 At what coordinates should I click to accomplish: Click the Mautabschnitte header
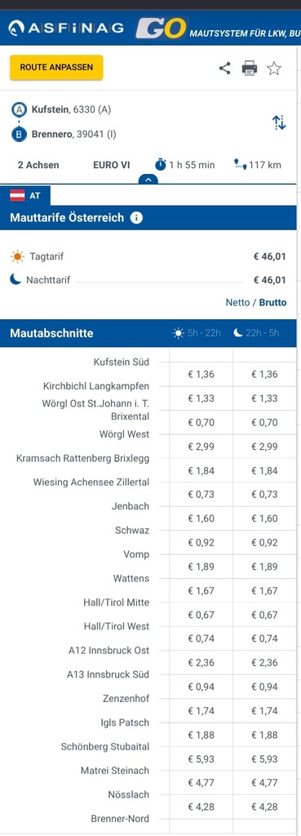tap(51, 333)
